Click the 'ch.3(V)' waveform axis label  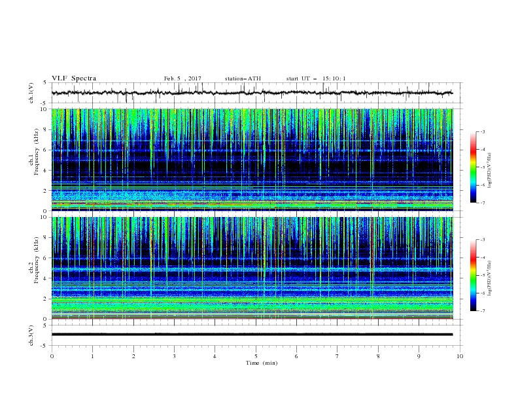(x=31, y=335)
